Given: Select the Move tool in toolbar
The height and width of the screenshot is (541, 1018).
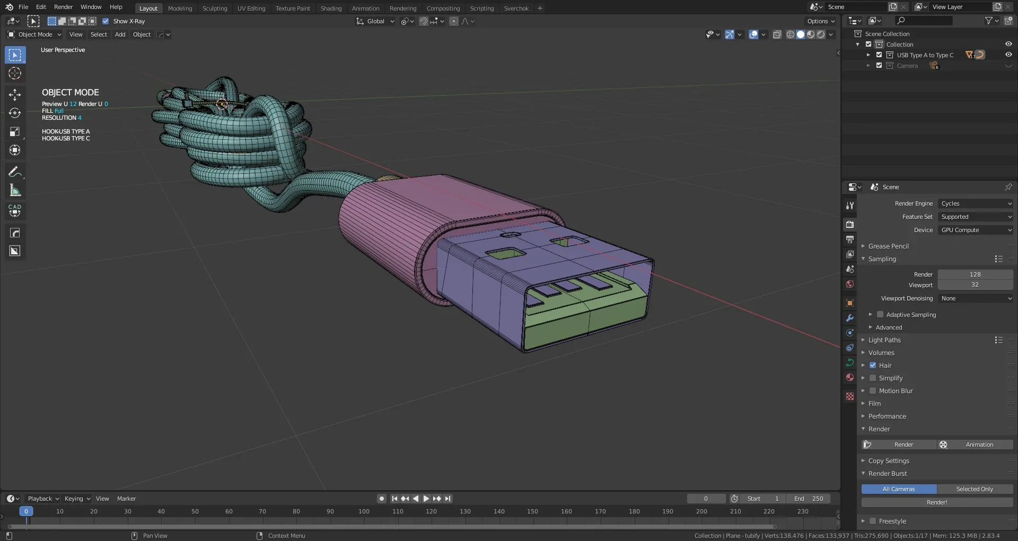Looking at the screenshot, I should pyautogui.click(x=15, y=95).
